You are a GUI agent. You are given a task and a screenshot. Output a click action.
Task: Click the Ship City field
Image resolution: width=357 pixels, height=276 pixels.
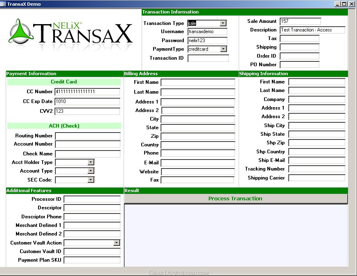pos(317,126)
